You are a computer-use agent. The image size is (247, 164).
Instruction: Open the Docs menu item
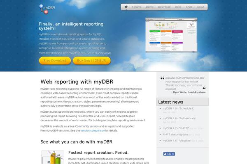[178, 7]
